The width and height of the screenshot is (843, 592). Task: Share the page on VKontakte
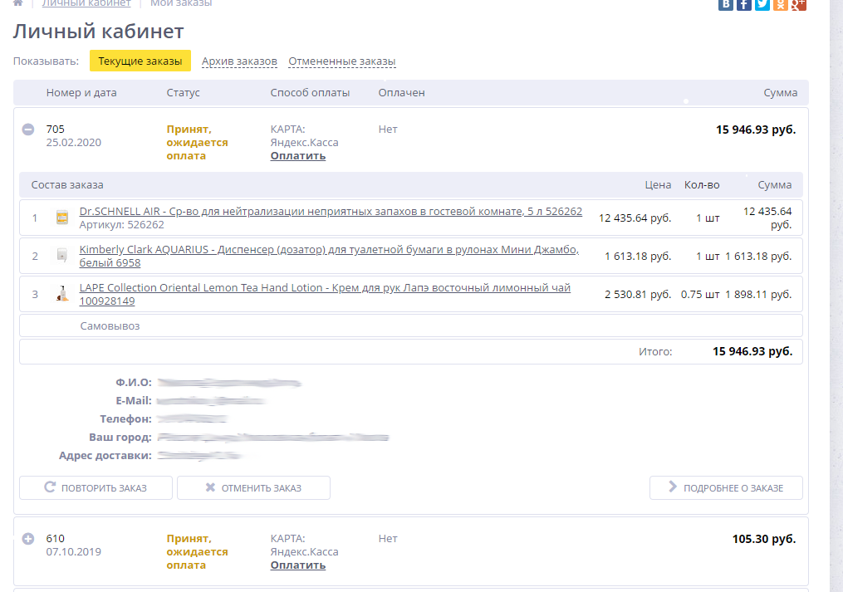[x=726, y=4]
